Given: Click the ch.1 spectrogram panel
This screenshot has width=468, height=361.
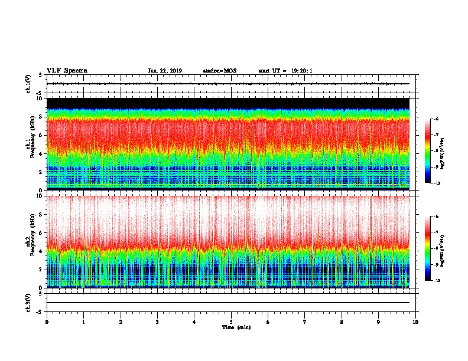Looking at the screenshot, I should 228,144.
